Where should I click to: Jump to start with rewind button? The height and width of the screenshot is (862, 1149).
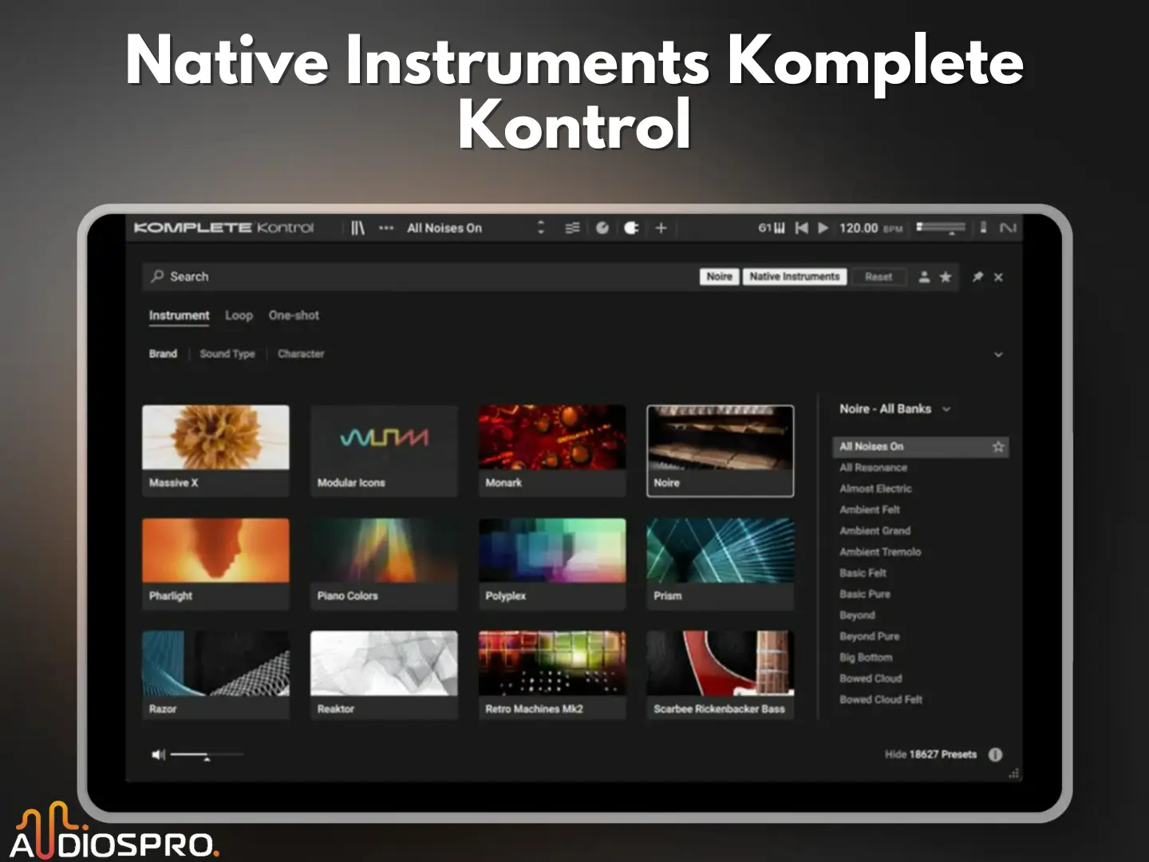coord(801,228)
